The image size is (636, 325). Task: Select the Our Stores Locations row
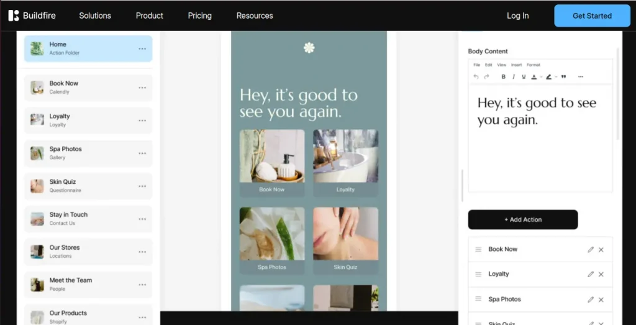coord(88,252)
